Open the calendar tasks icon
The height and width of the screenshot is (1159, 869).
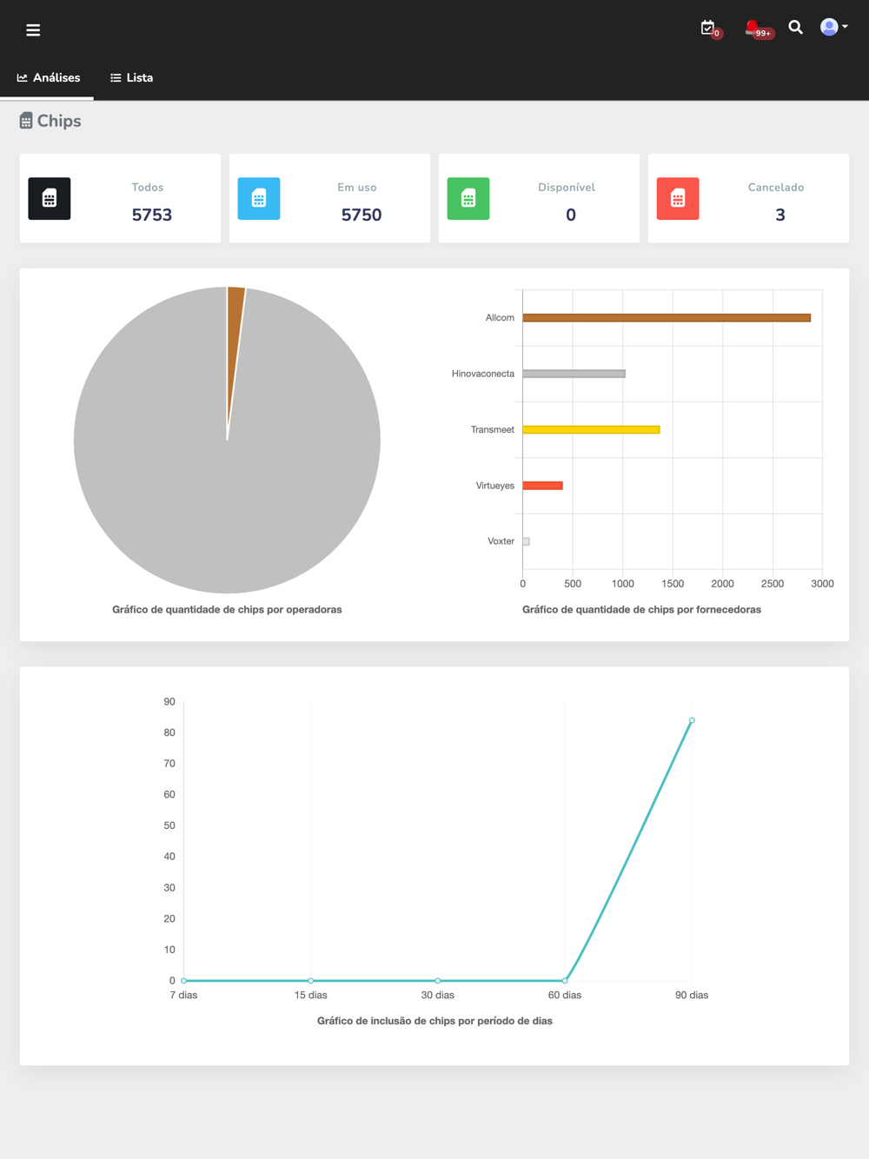point(708,28)
